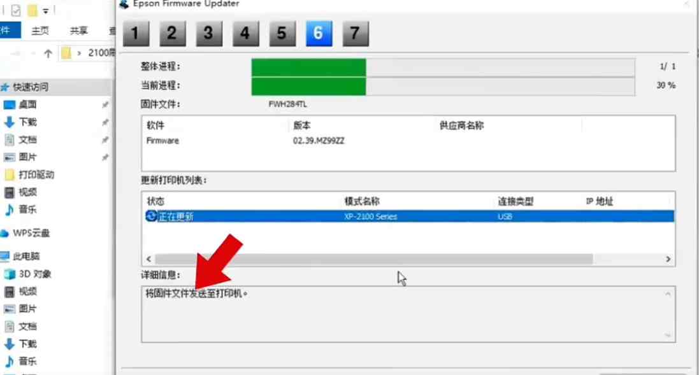Select step 1 in Epson Firmware Updater
Viewport: 699px width, 375px height.
tap(135, 33)
